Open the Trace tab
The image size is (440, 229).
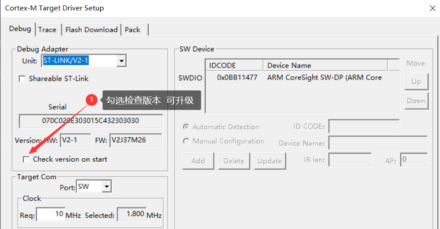[47, 30]
